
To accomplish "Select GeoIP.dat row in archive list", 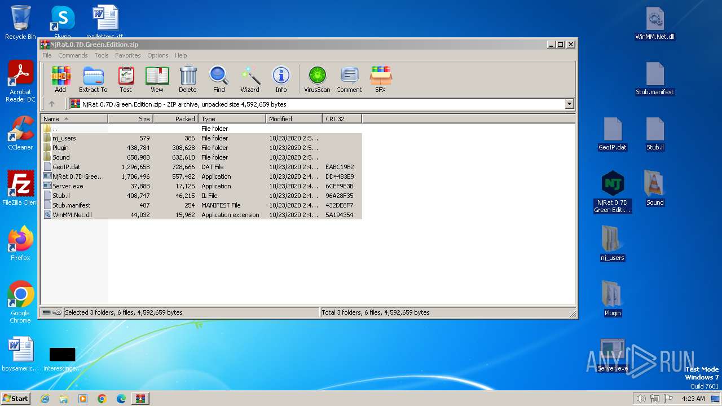I will [x=201, y=167].
